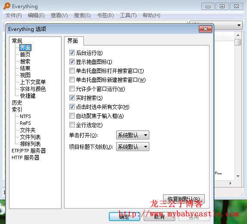Open the 书签(B) menu
The image size is (247, 224).
click(105, 15)
